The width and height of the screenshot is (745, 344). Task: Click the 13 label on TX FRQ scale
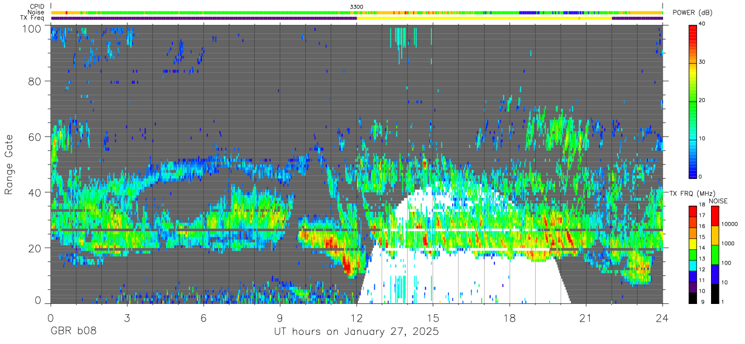tap(703, 259)
